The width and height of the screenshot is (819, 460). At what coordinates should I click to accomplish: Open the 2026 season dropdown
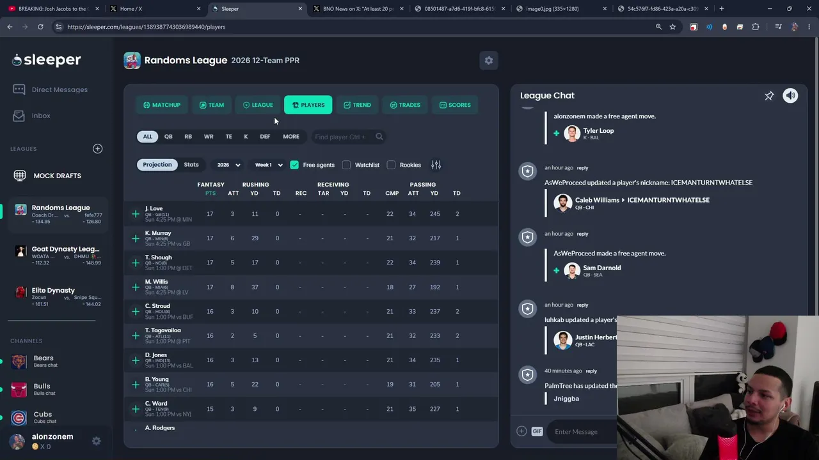pyautogui.click(x=228, y=165)
